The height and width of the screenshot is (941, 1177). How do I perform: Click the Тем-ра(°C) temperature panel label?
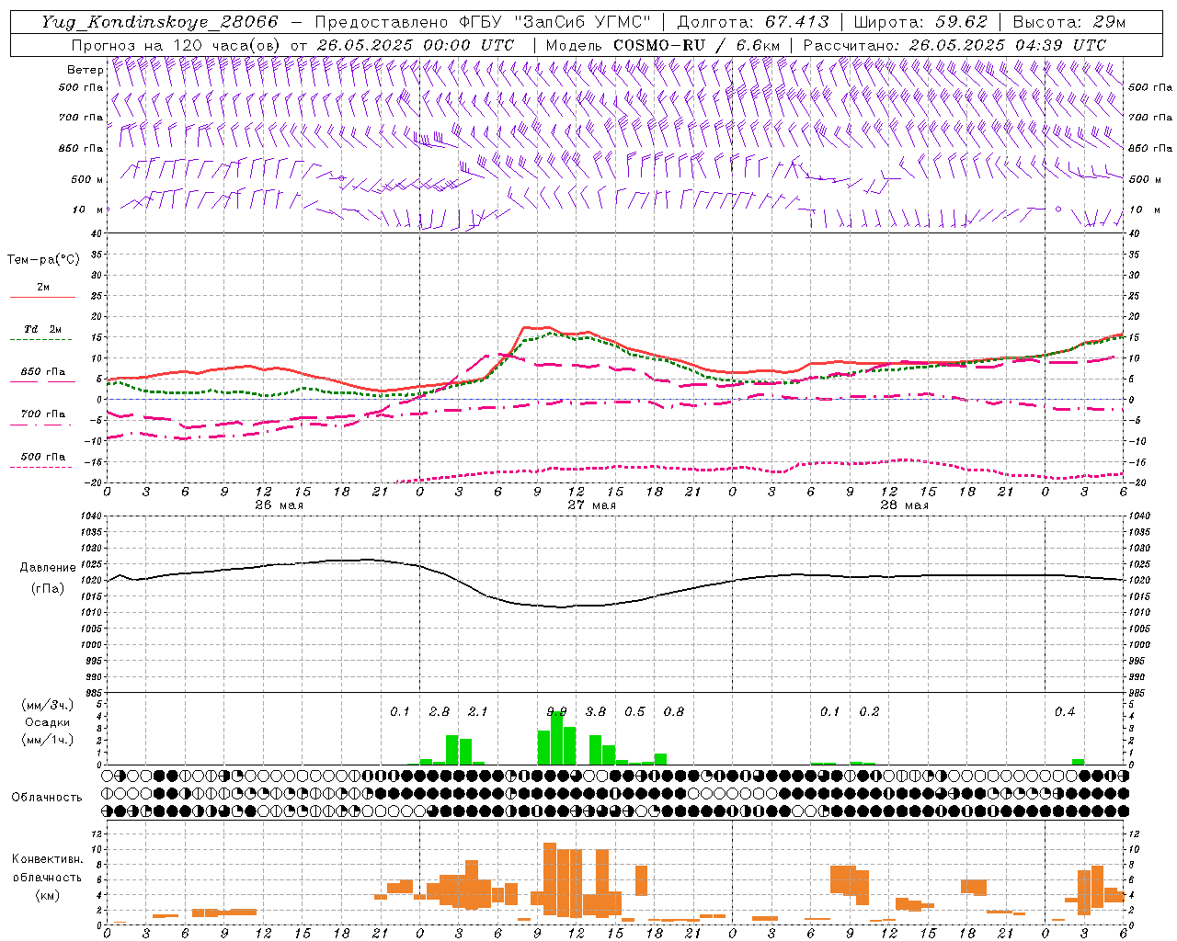click(x=43, y=260)
